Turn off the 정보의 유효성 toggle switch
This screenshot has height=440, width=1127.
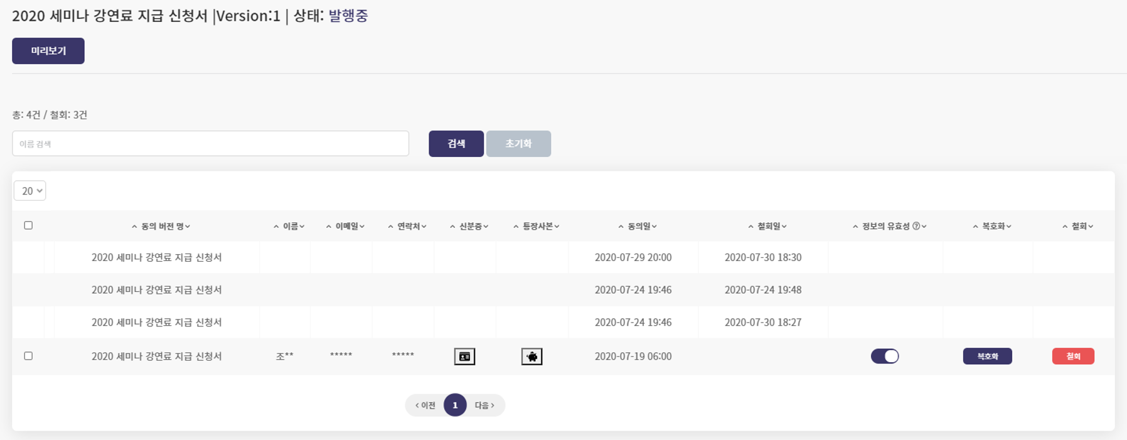point(885,357)
